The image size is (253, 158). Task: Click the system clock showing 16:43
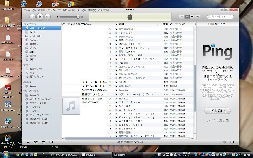[x=247, y=154]
